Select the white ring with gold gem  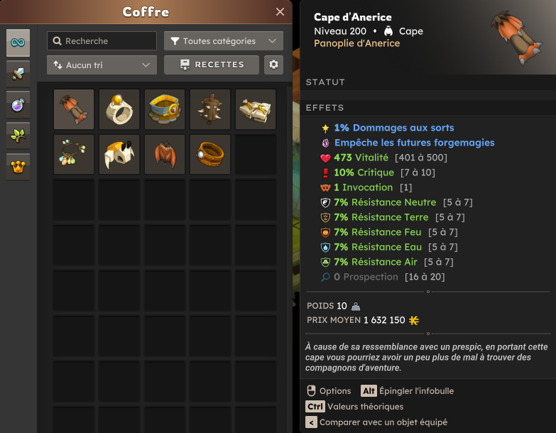point(119,109)
